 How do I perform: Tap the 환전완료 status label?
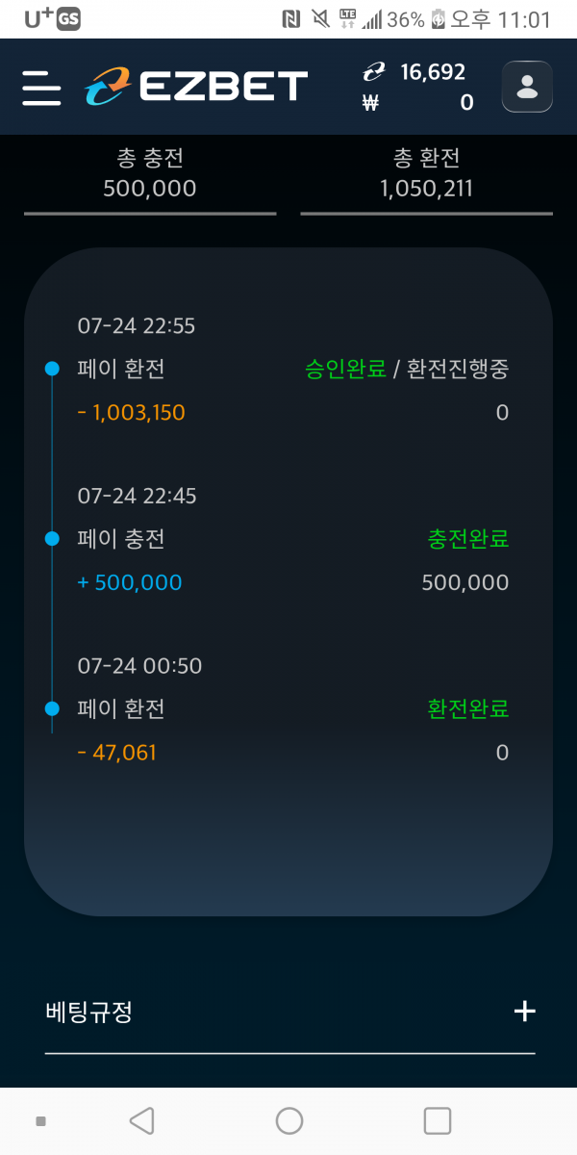pyautogui.click(x=468, y=709)
